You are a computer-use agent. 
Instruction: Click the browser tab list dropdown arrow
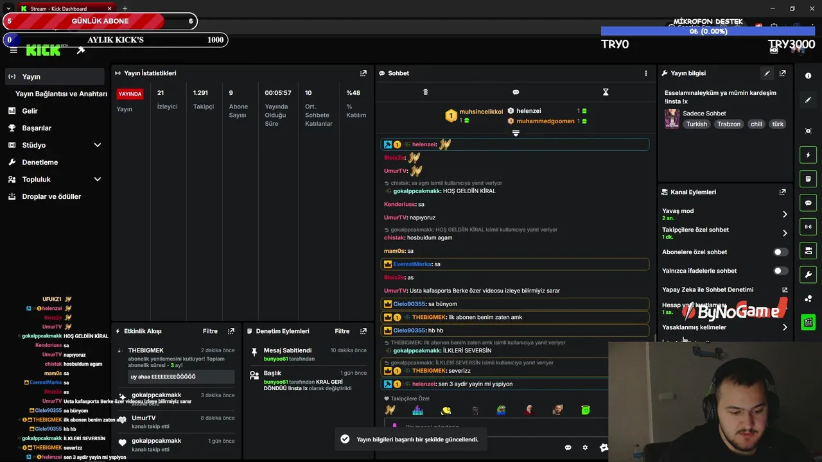tap(8, 8)
